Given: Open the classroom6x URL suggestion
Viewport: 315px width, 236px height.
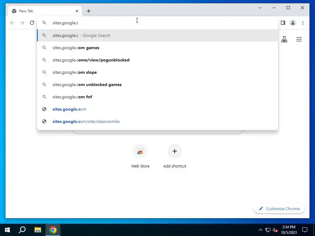Looking at the screenshot, I should click(158, 121).
